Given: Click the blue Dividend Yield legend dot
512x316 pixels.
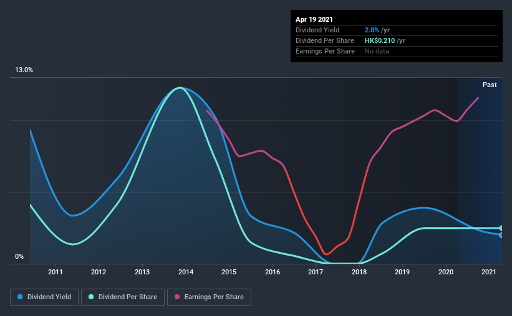Looking at the screenshot, I should [20, 297].
